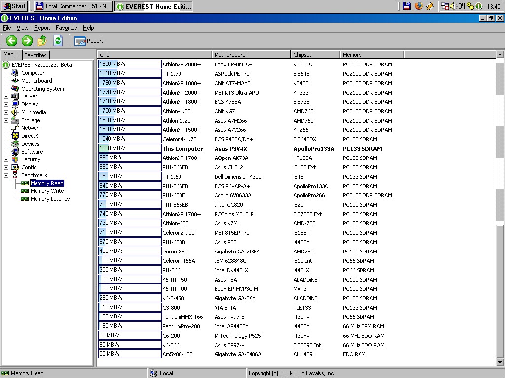Sort by the Memory column header
The height and width of the screenshot is (378, 505).
pos(372,55)
